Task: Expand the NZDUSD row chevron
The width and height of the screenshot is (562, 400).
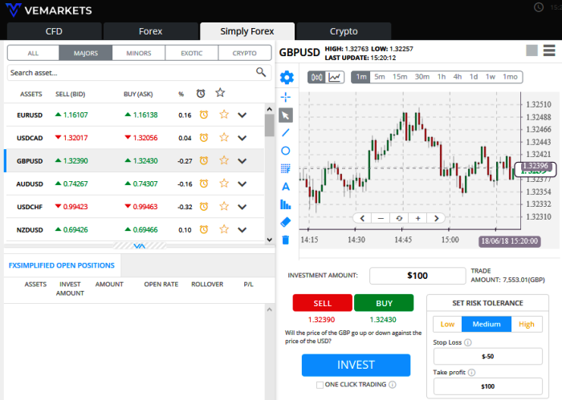Action: click(x=242, y=230)
